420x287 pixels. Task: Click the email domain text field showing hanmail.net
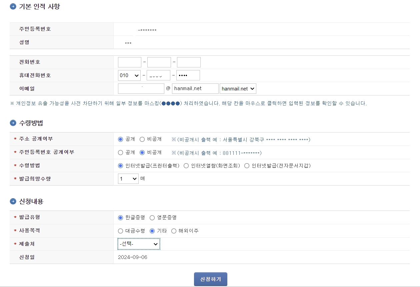[x=195, y=88]
